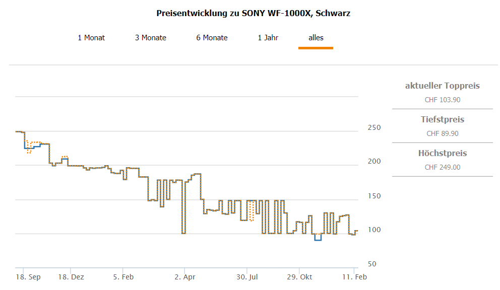Click the aktueller Toppreis heading
The width and height of the screenshot is (500, 290).
point(442,86)
